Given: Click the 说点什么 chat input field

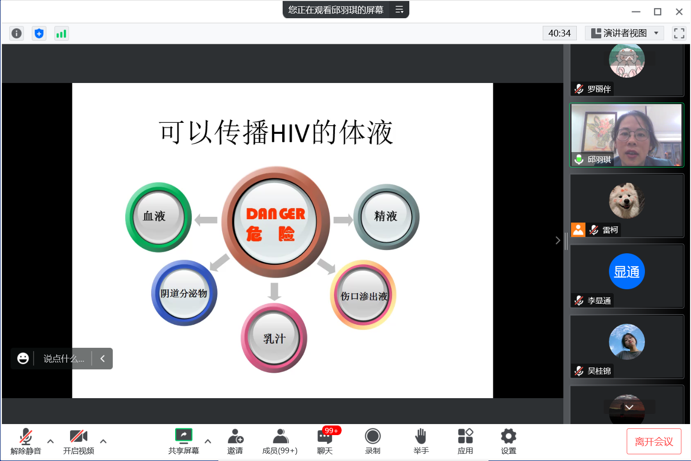Looking at the screenshot, I should (64, 359).
